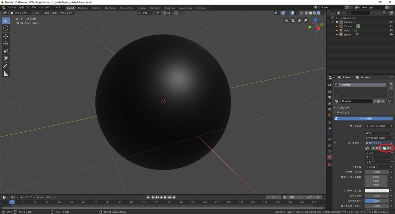
Task: Select rendered viewport shading
Action: point(318,13)
